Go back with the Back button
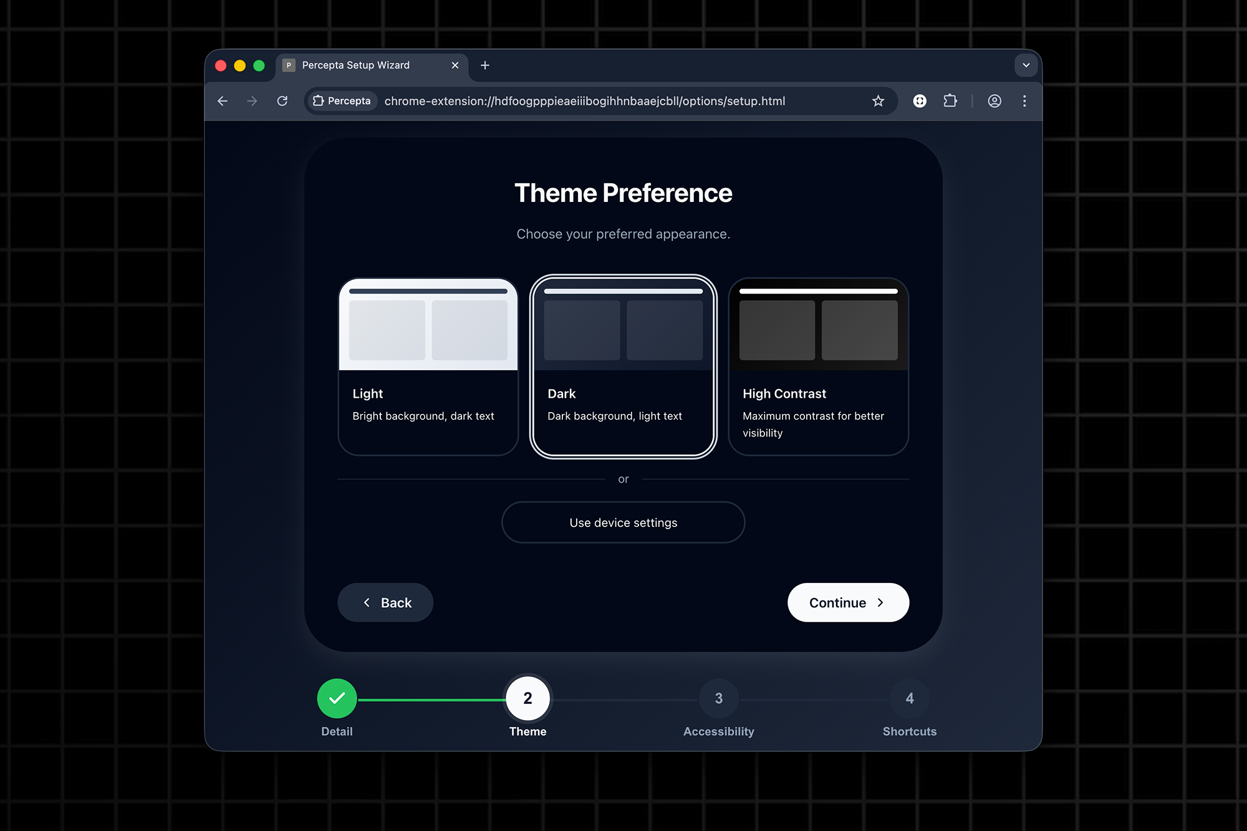The height and width of the screenshot is (831, 1247). (385, 602)
